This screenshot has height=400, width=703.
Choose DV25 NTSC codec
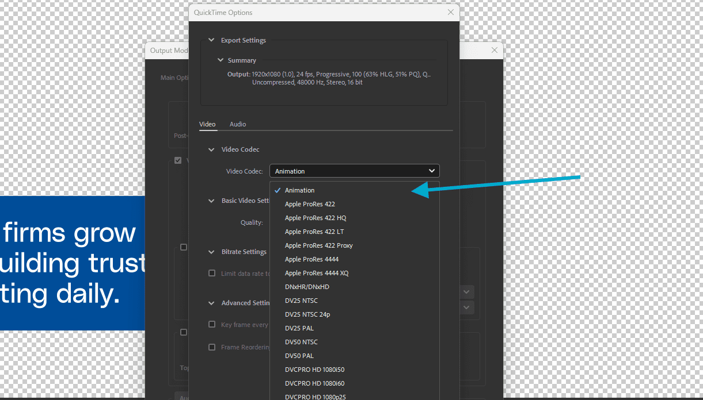[354, 301]
